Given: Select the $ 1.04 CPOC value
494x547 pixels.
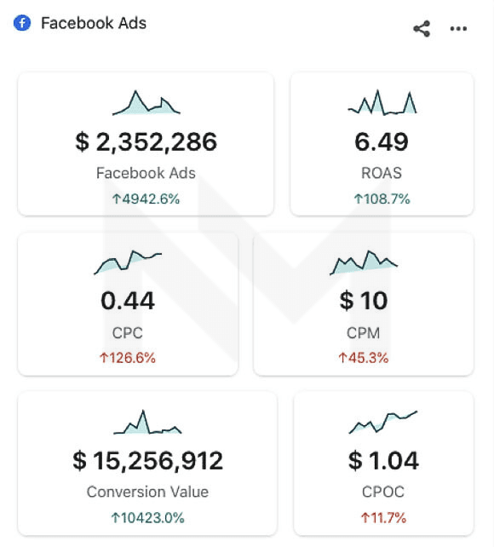Looking at the screenshot, I should click(383, 460).
